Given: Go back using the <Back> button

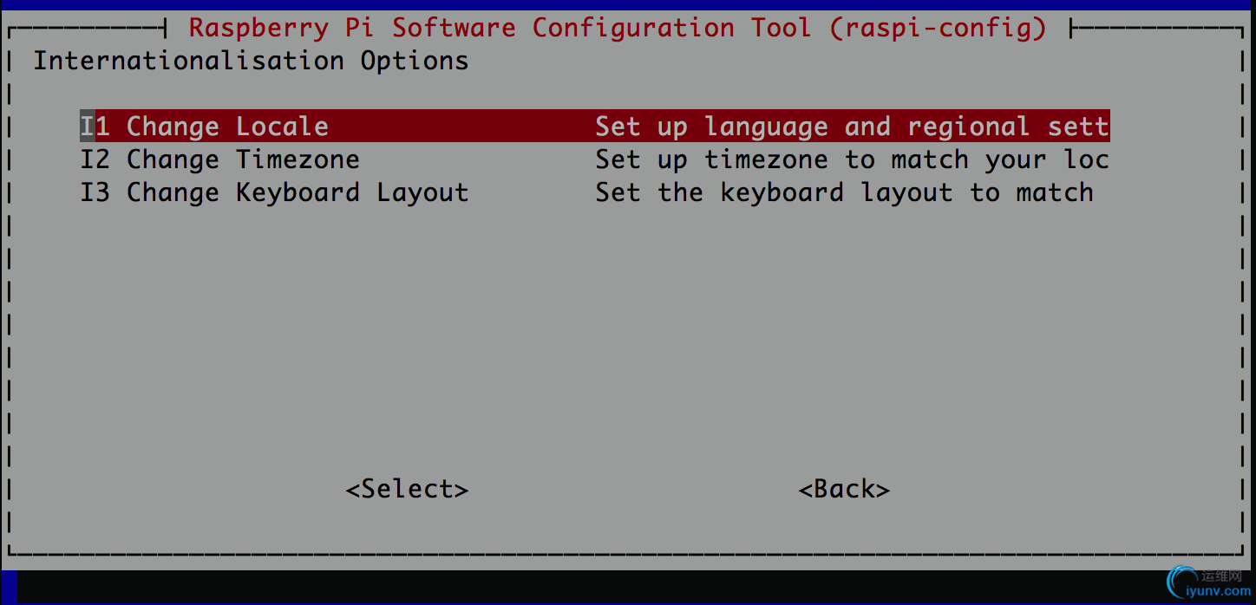Looking at the screenshot, I should coord(844,489).
